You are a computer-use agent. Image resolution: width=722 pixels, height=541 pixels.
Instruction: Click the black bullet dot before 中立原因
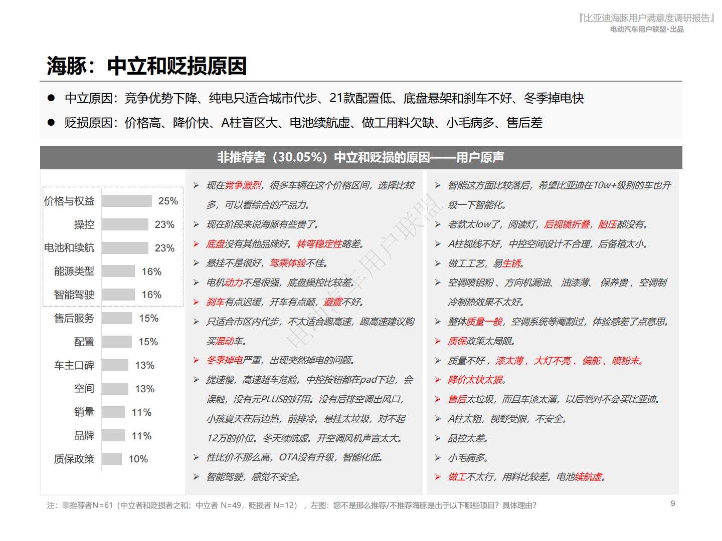pos(51,98)
